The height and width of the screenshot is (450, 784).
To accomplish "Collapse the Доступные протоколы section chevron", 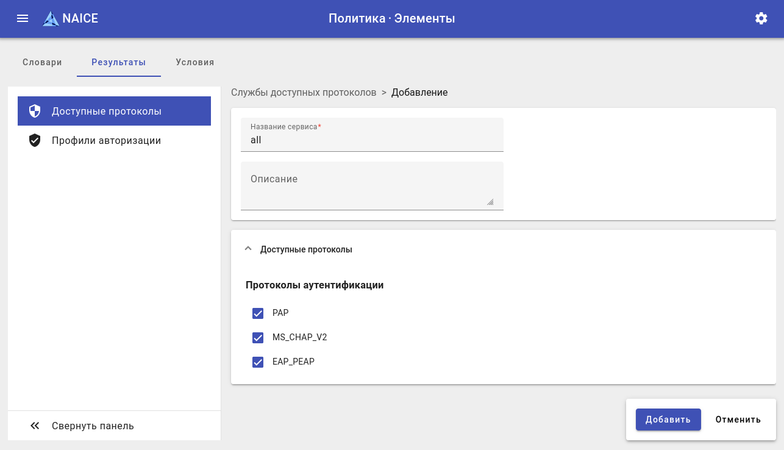I will coord(248,249).
